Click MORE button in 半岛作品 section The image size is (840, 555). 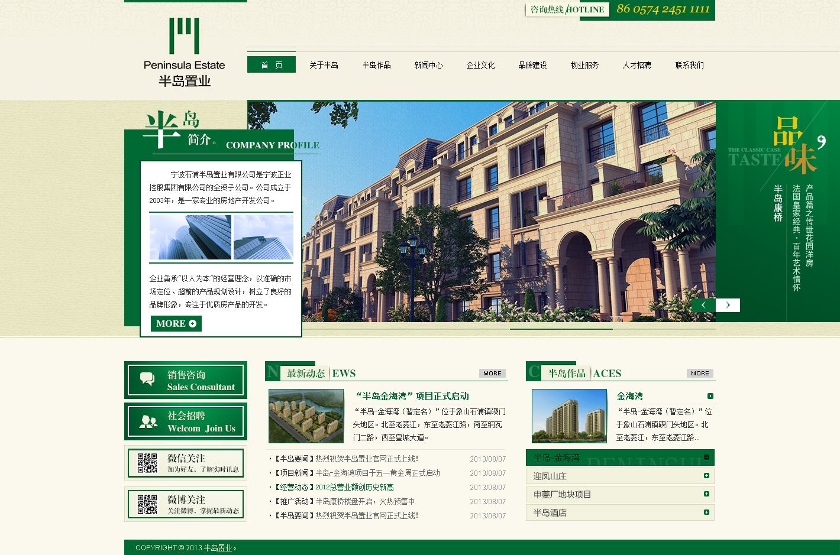700,373
